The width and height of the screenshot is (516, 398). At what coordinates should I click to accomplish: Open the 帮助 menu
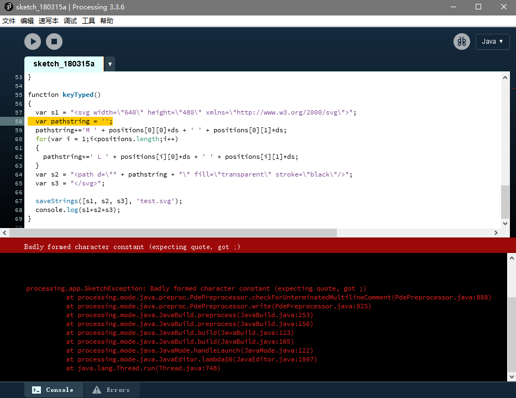pyautogui.click(x=107, y=21)
